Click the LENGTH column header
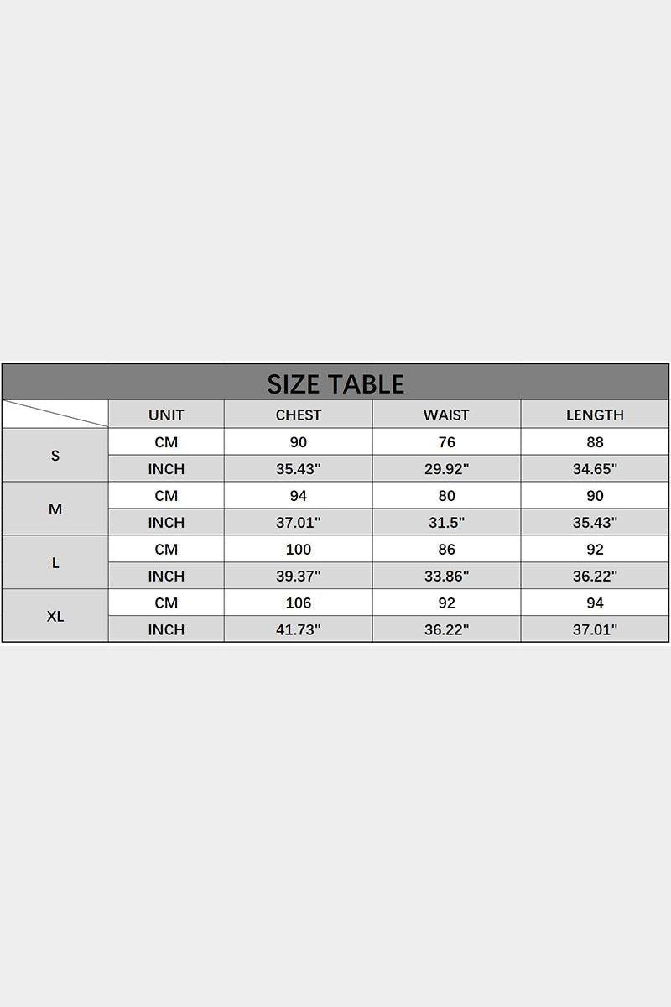The image size is (671, 1007). [595, 415]
